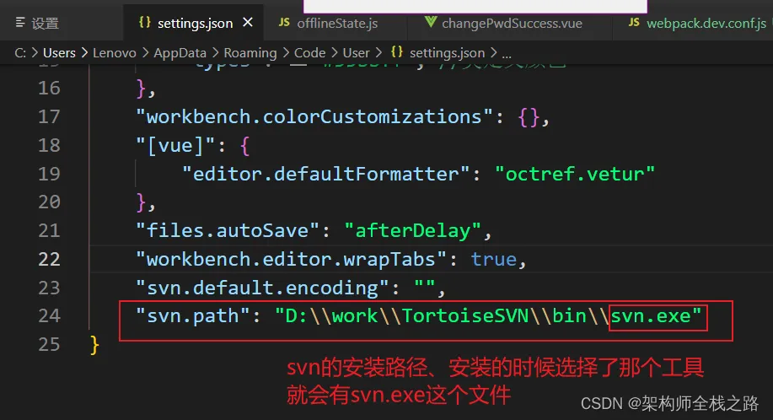Image resolution: width=773 pixels, height=420 pixels.
Task: Click Roaming in the breadcrumb path
Action: coord(250,53)
